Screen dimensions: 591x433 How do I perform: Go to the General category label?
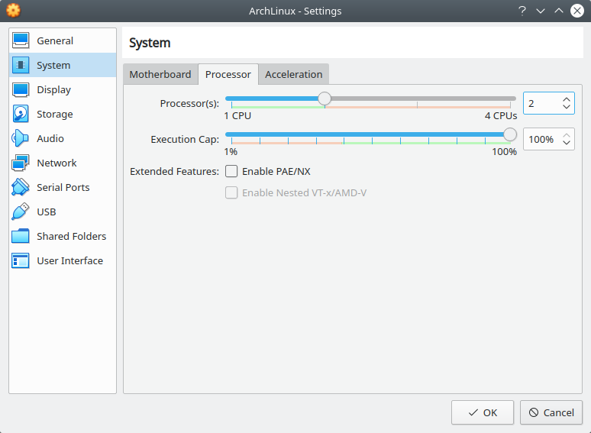55,40
